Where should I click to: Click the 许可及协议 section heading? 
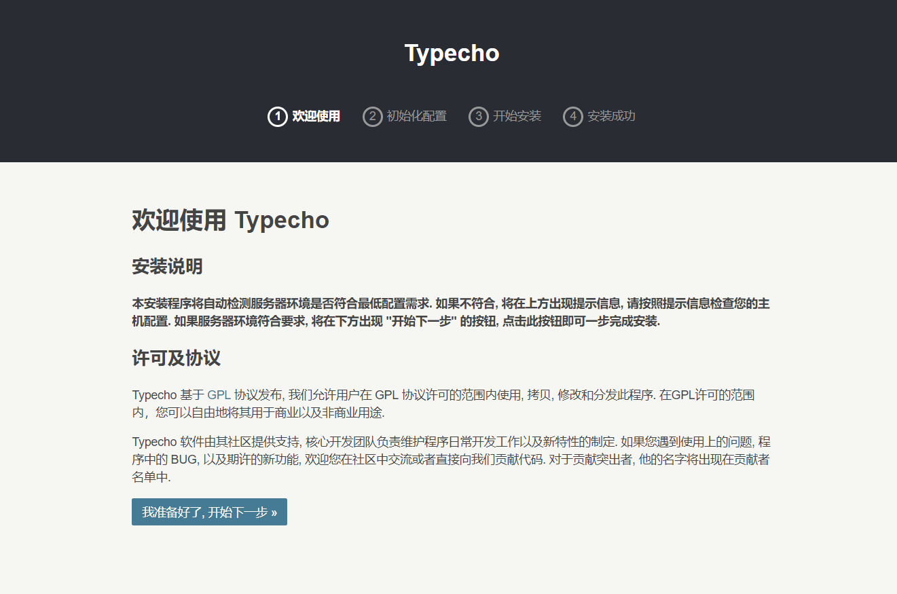176,358
